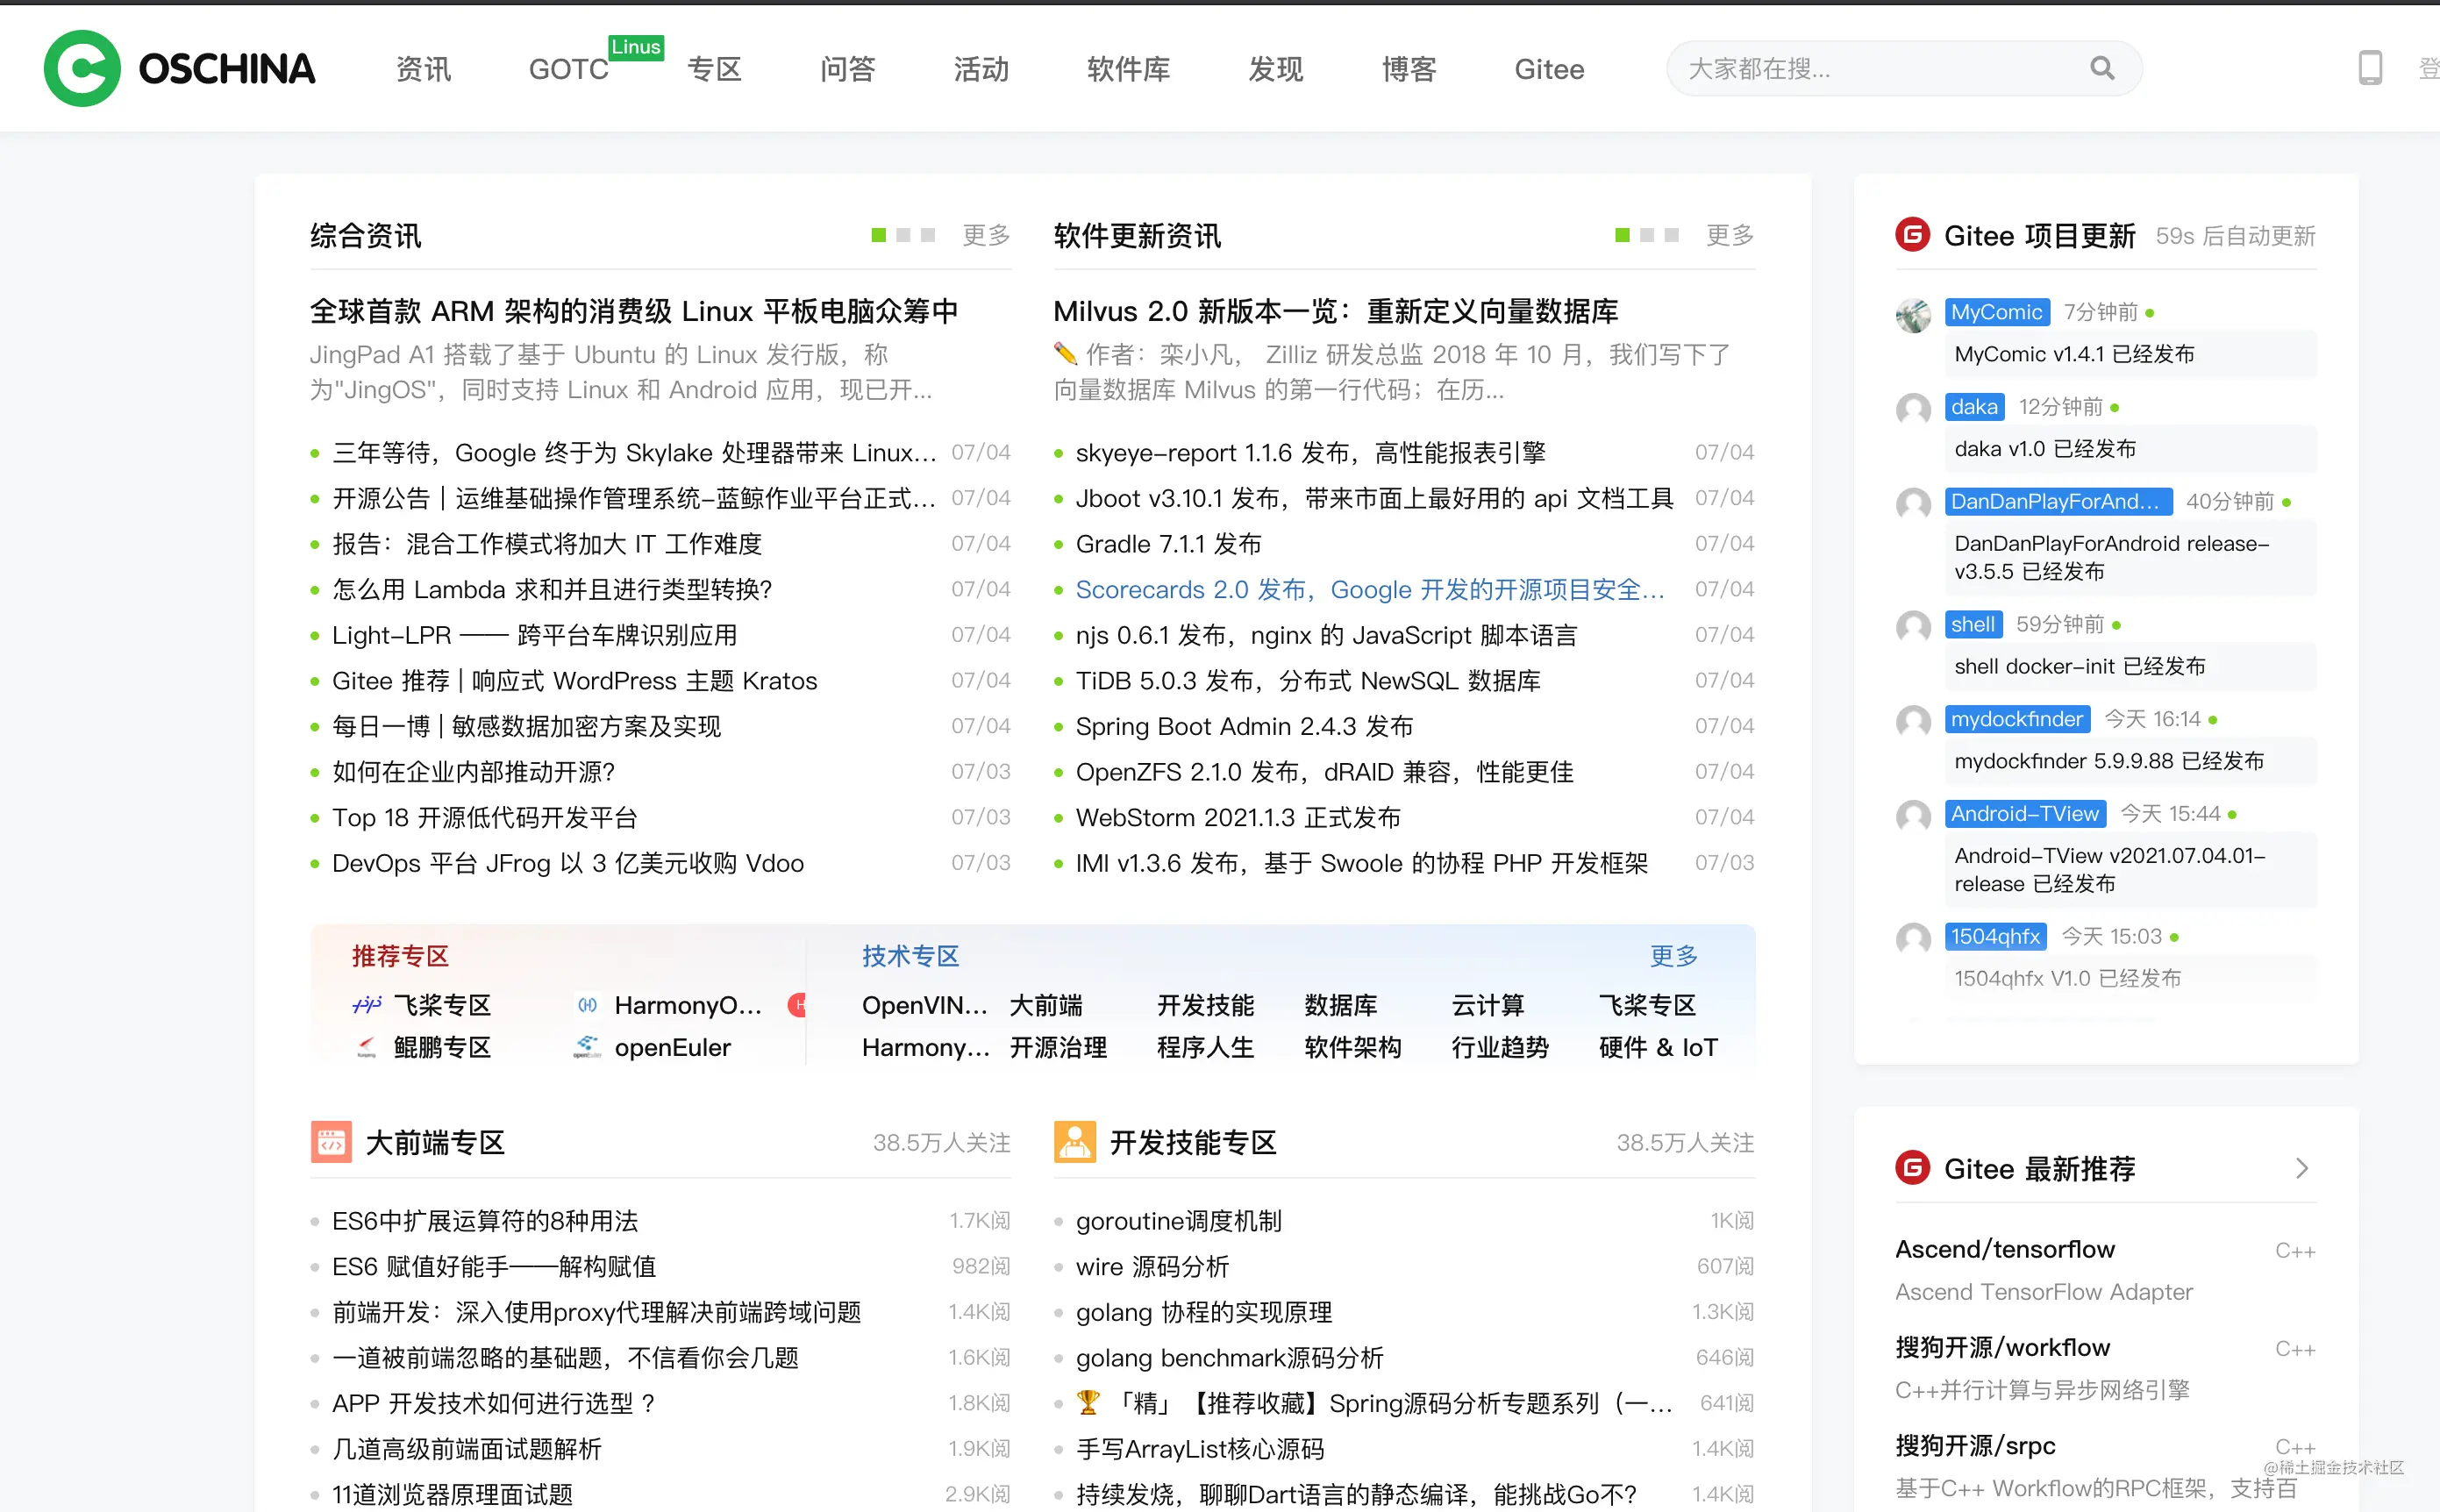Click the openEuler zone icon

pos(587,1047)
